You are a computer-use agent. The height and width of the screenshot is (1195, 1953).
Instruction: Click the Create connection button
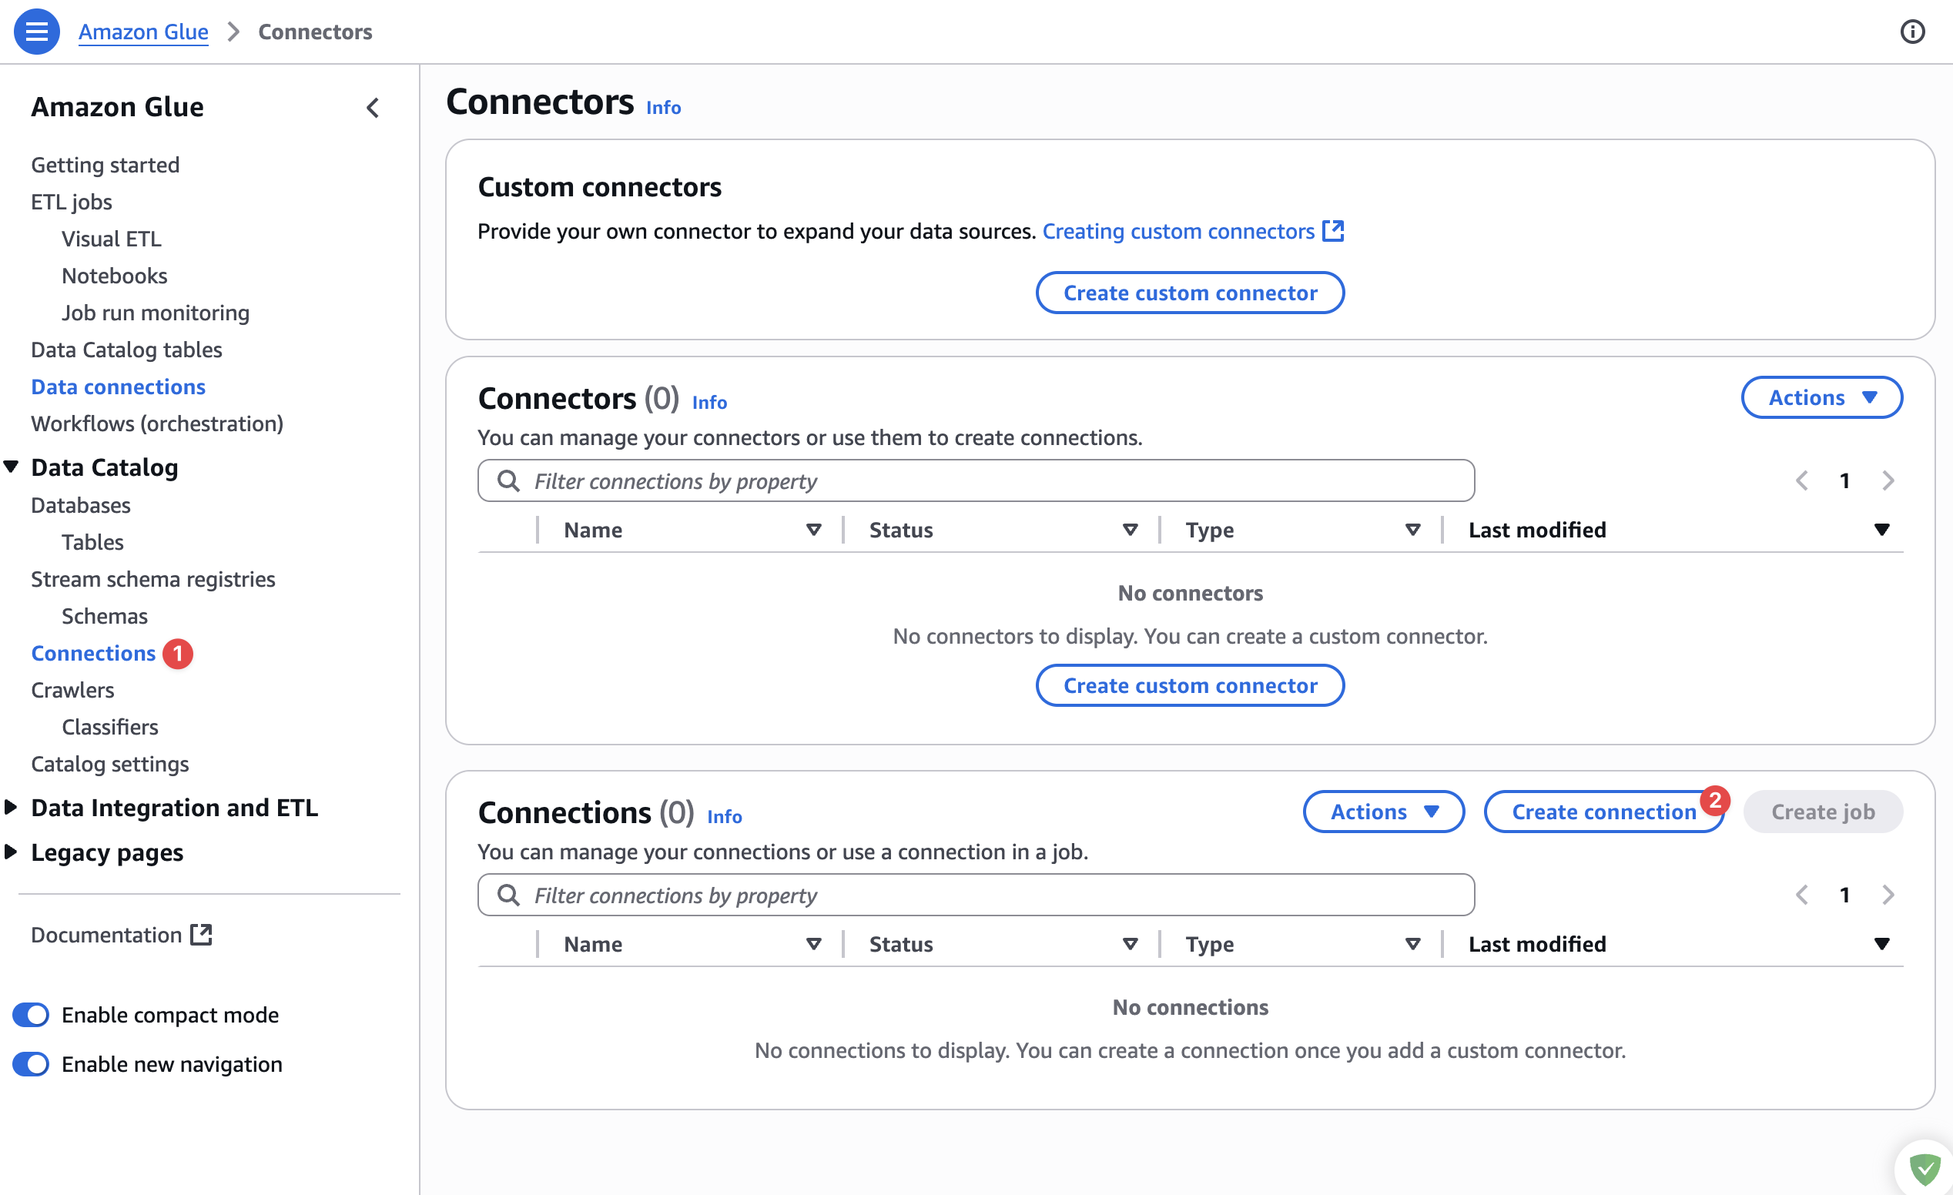pyautogui.click(x=1603, y=812)
